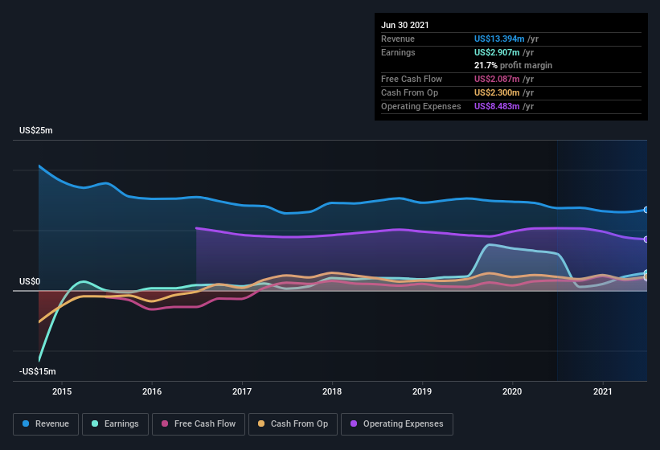This screenshot has width=660, height=450.
Task: Click the purple Operating Expenses legend dot
Action: point(354,424)
